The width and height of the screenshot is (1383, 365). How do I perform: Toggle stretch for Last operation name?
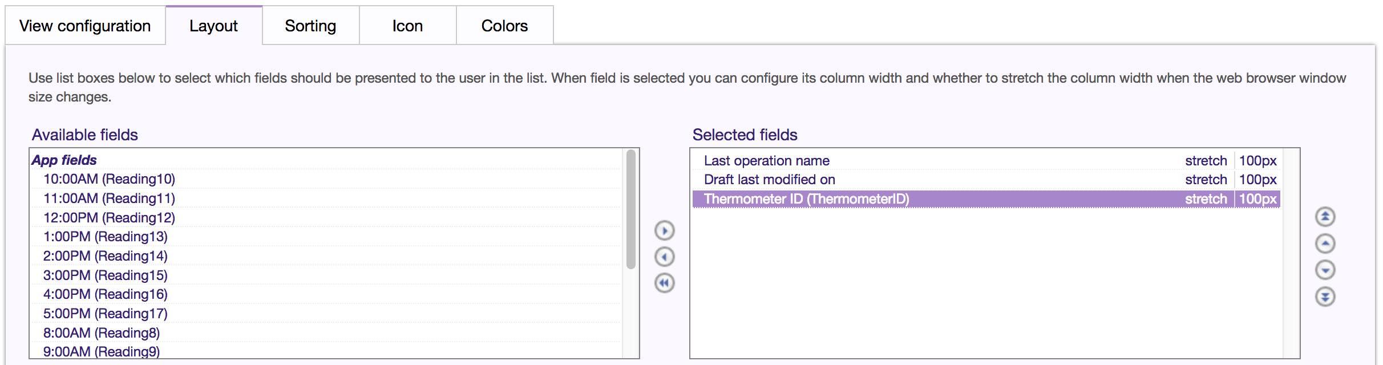[1206, 161]
